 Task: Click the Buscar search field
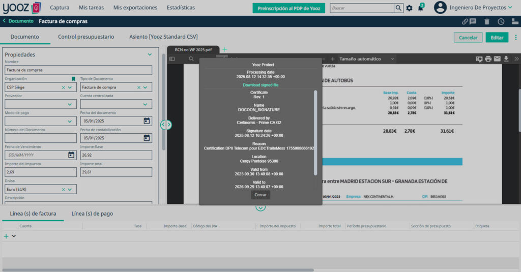(x=362, y=8)
